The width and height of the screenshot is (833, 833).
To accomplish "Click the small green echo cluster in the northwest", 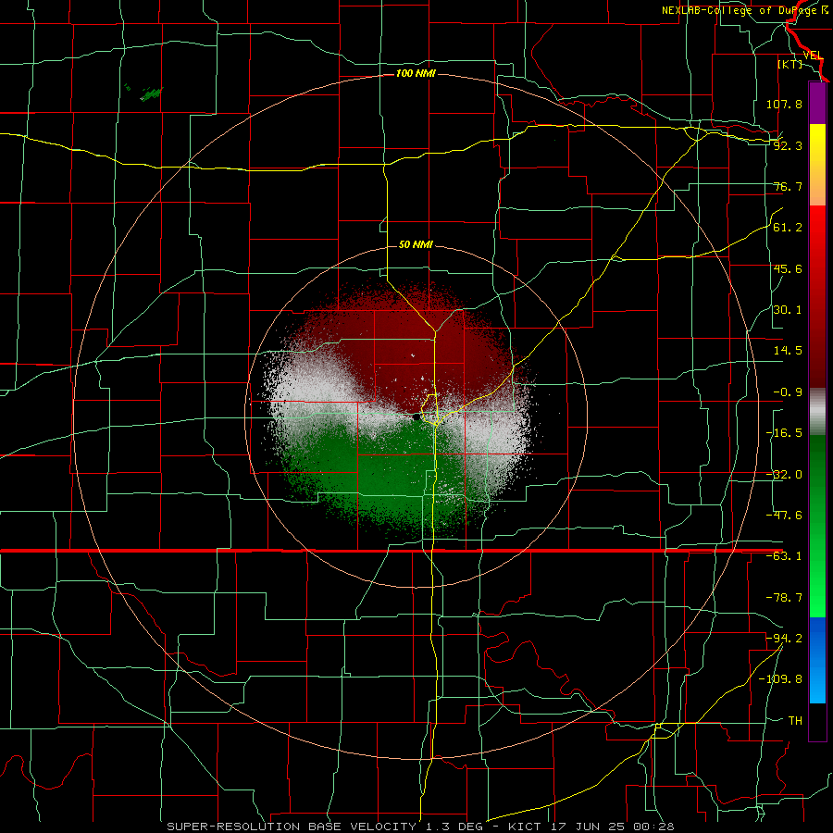I will pyautogui.click(x=152, y=94).
